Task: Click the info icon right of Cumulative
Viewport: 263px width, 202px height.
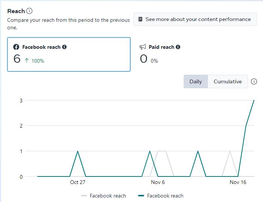Action: click(254, 81)
